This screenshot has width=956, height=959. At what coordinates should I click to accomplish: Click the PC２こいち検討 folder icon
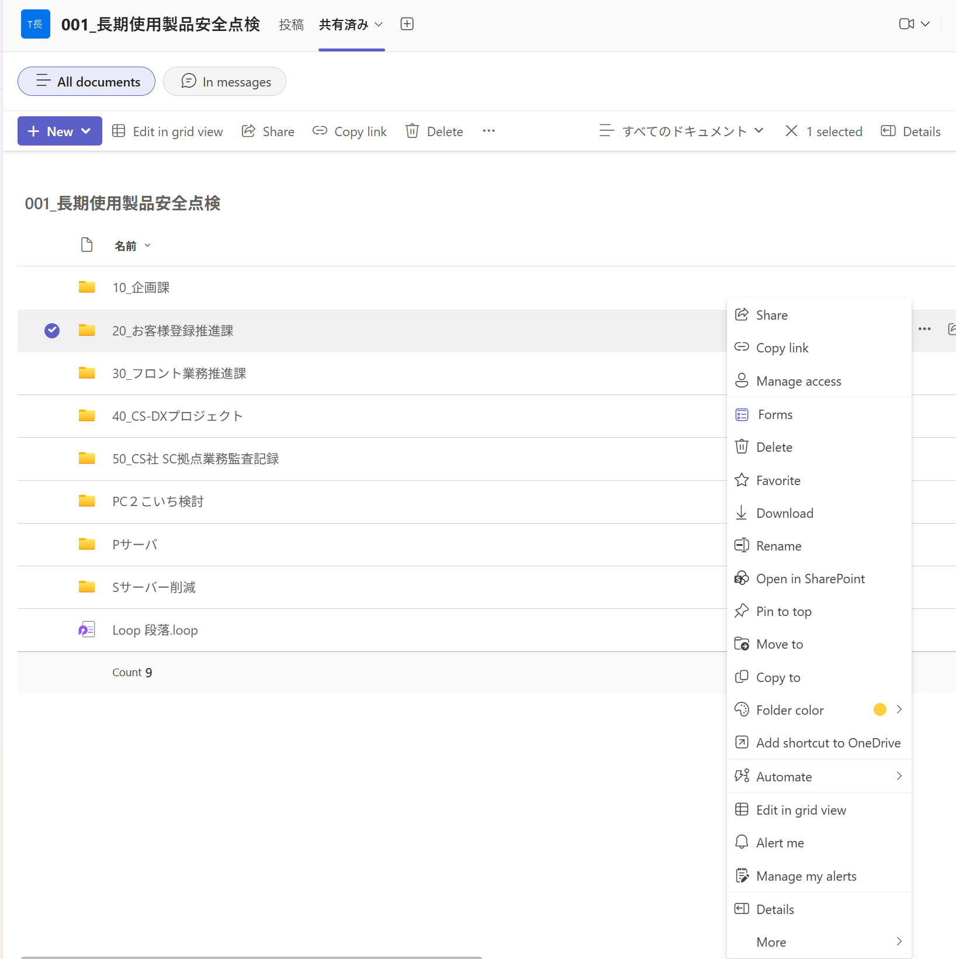87,501
